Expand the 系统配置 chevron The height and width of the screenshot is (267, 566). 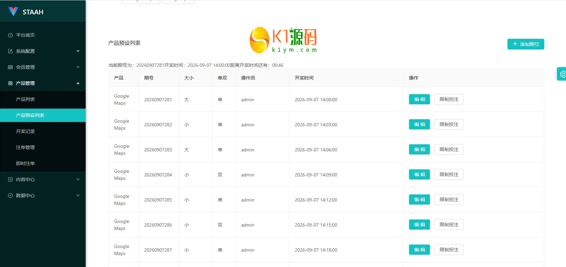tap(78, 51)
